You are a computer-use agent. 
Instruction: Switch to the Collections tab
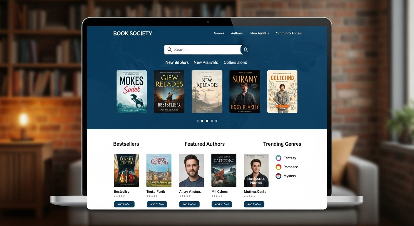[x=235, y=62]
